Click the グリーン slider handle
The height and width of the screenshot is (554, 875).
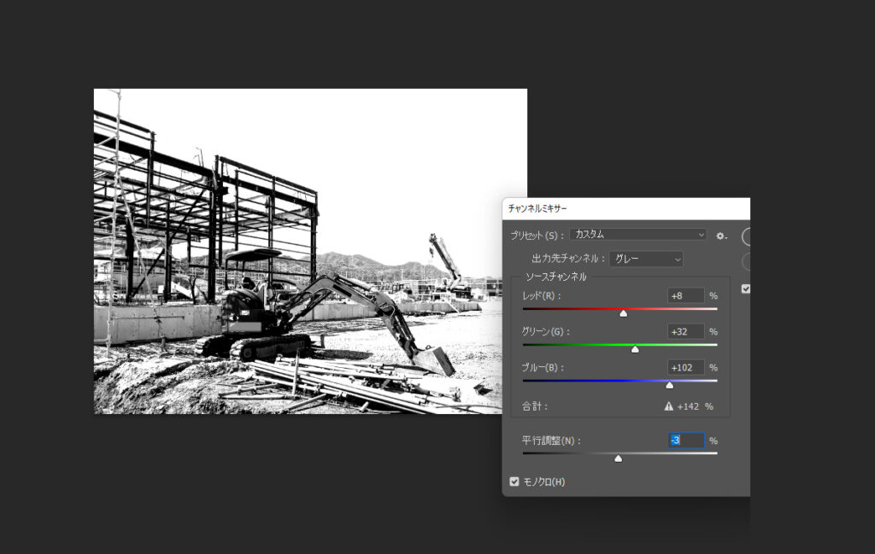coord(635,349)
